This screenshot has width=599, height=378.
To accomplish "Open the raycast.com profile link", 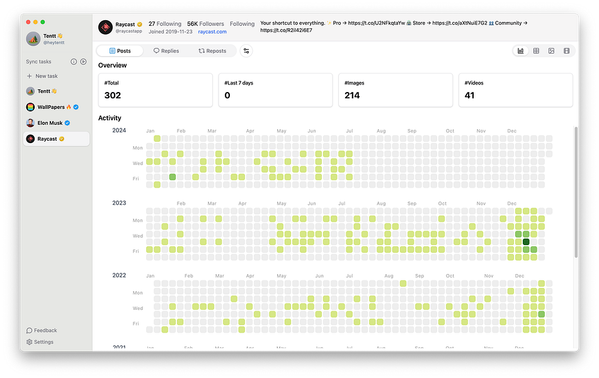I will 212,31.
